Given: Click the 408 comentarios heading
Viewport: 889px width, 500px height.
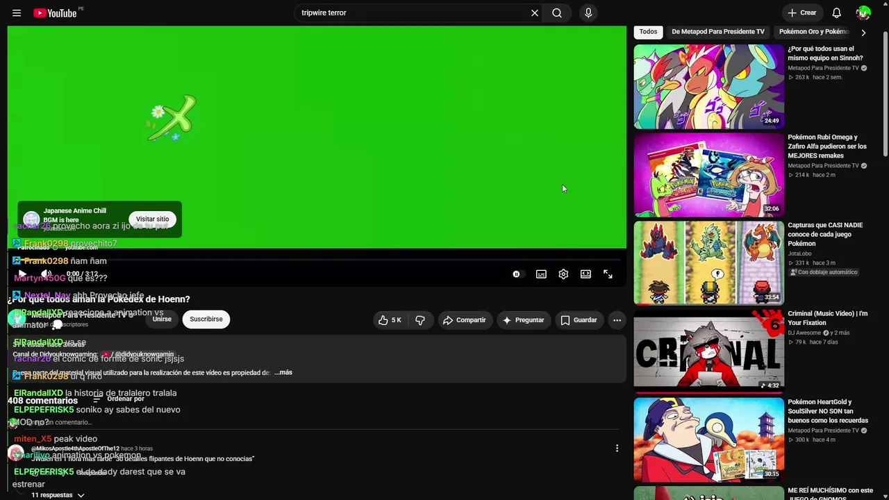Looking at the screenshot, I should click(42, 401).
